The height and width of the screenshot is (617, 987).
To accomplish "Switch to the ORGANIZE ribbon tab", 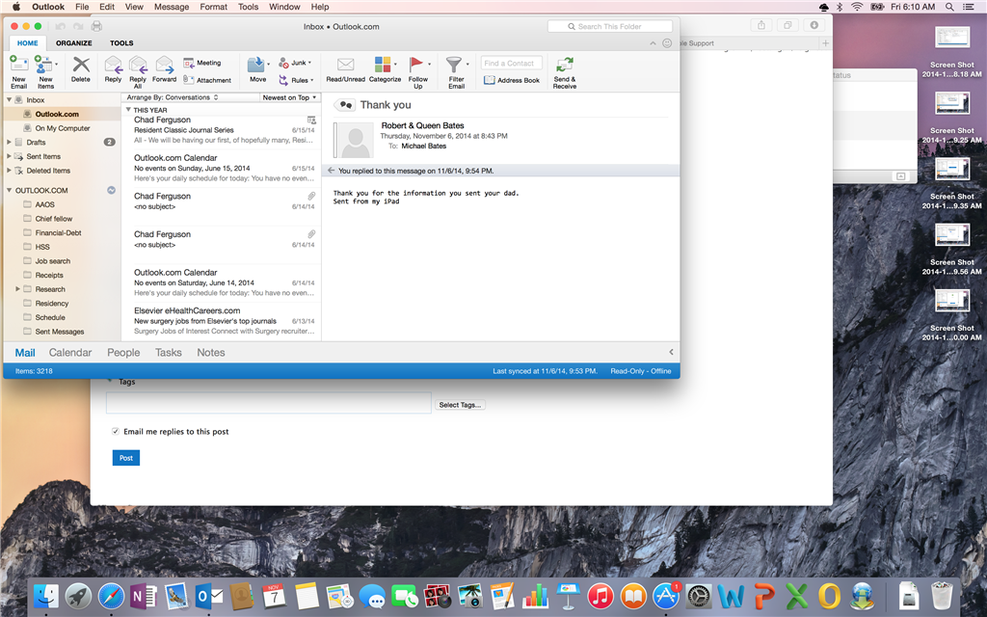I will (73, 43).
